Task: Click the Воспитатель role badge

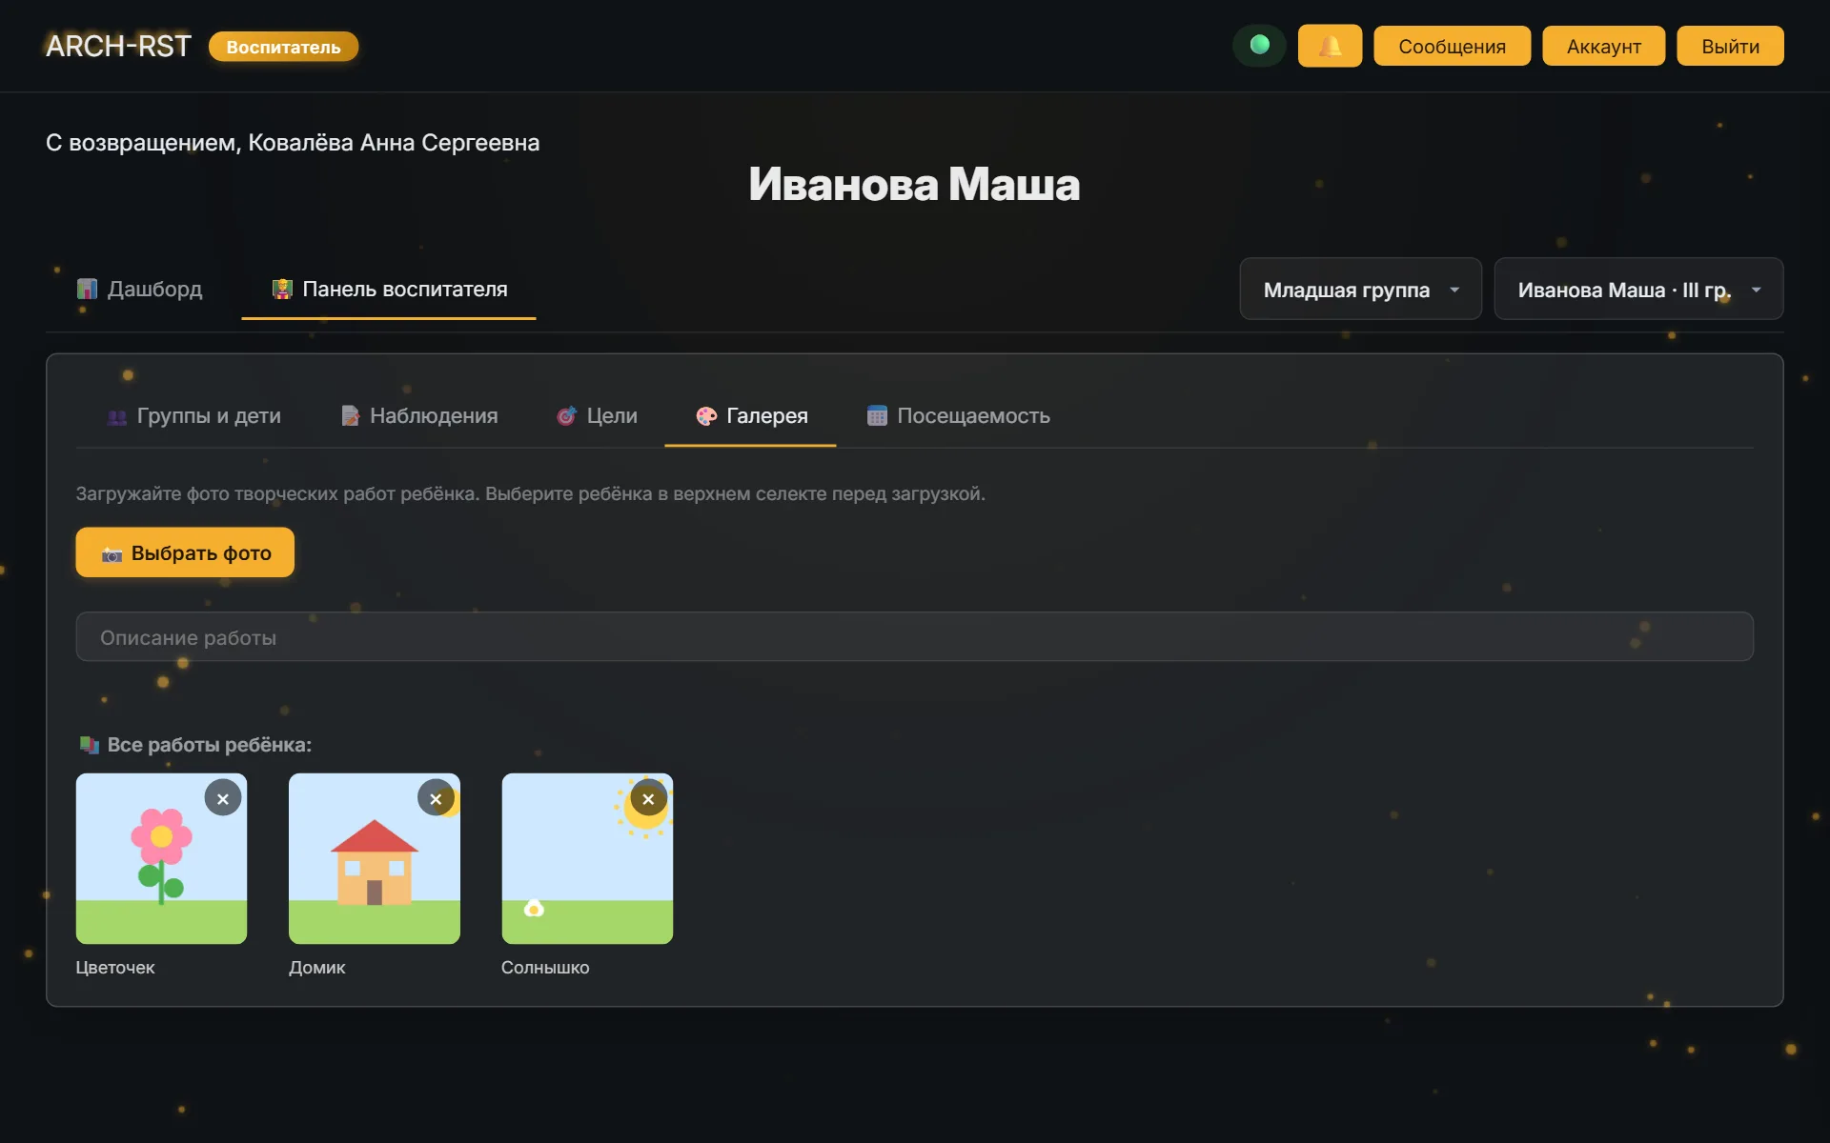Action: (x=283, y=47)
